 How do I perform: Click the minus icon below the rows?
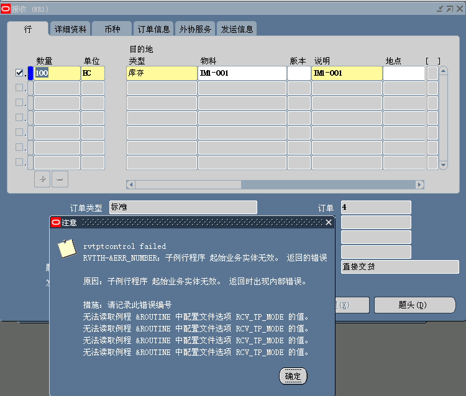click(60, 179)
